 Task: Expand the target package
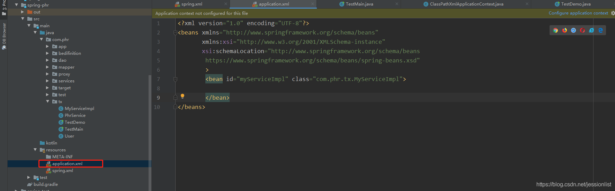[47, 88]
